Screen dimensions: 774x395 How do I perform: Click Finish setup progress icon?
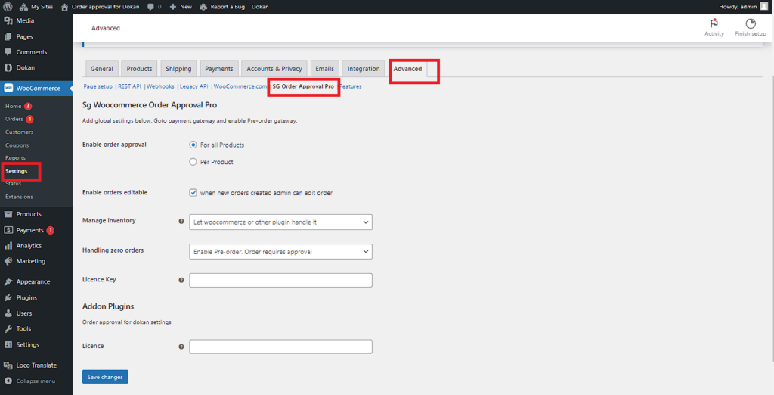[751, 23]
